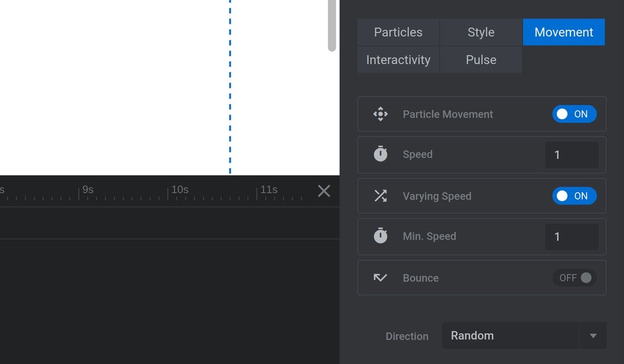
Task: Click the Particle Movement arrows icon
Action: (380, 114)
